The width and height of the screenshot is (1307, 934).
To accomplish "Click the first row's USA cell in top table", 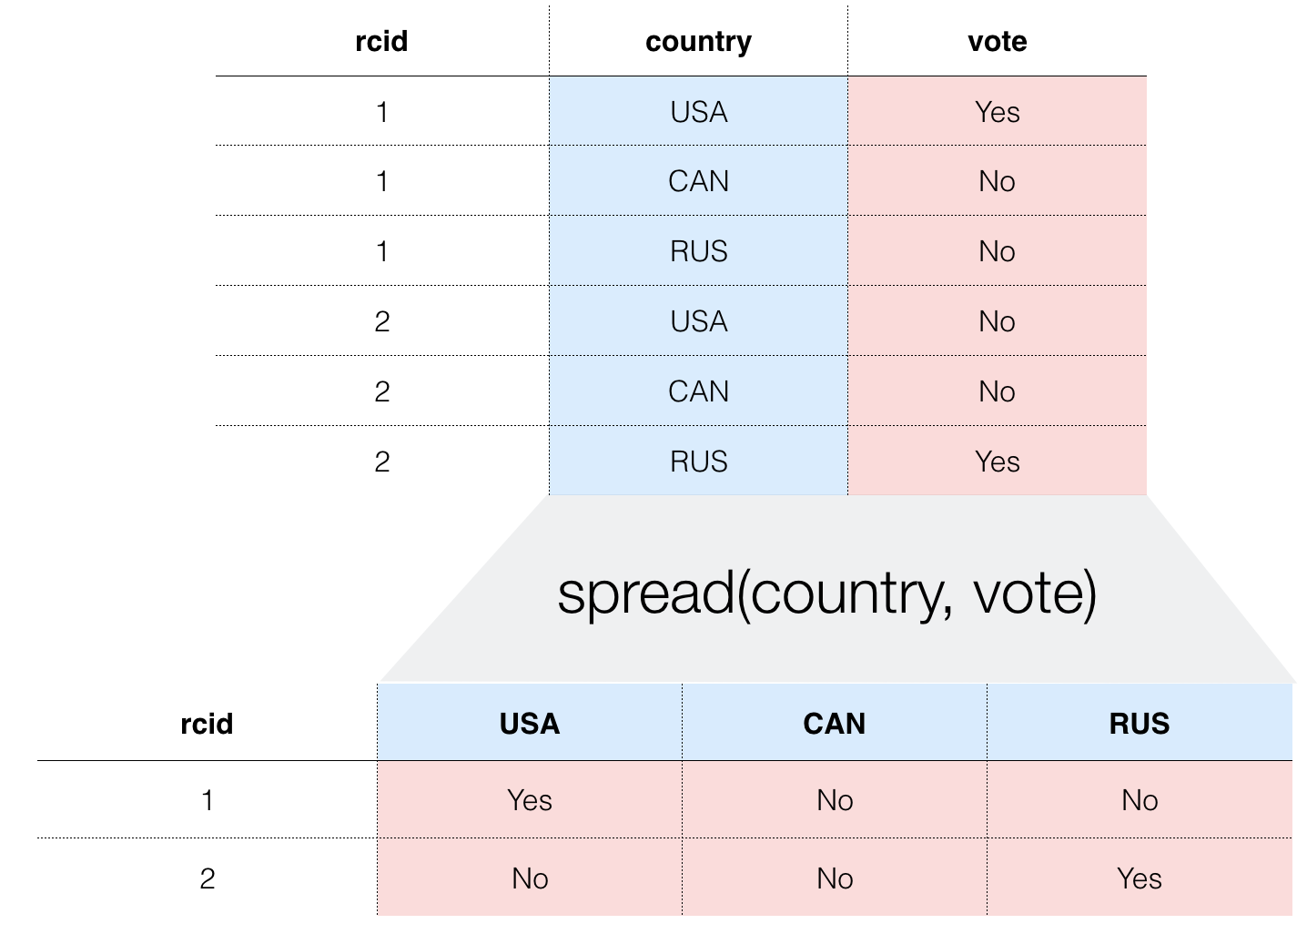I will 699,112.
